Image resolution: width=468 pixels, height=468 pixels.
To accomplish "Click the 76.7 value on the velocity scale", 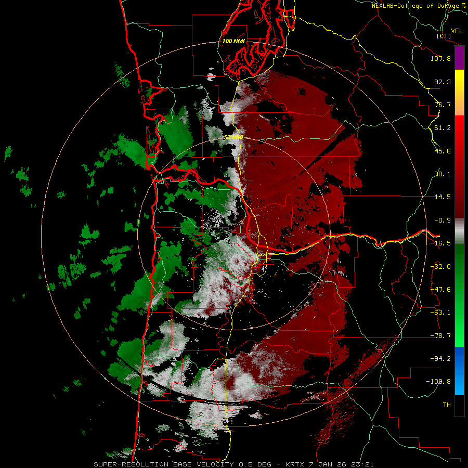I will (x=442, y=105).
